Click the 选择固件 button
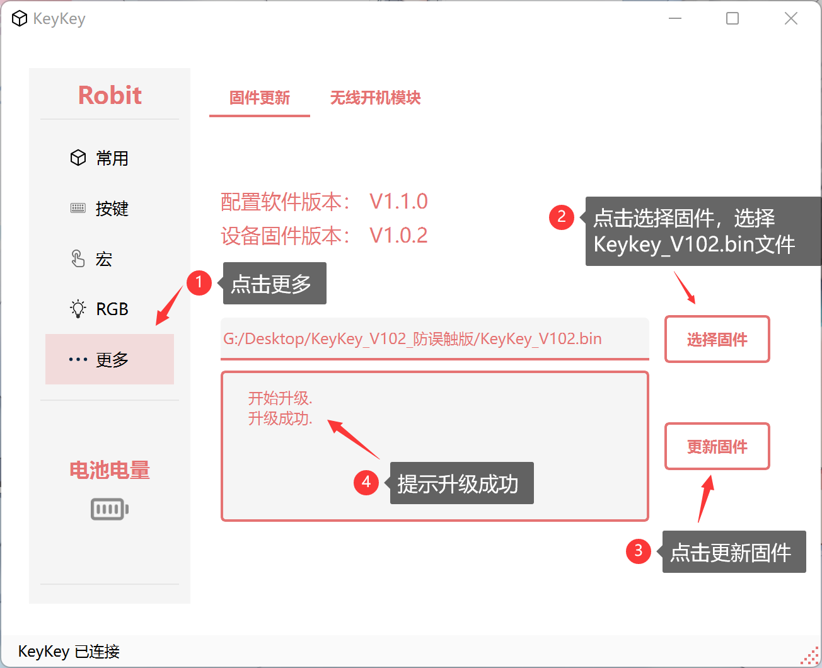Viewport: 822px width, 668px height. (x=717, y=340)
